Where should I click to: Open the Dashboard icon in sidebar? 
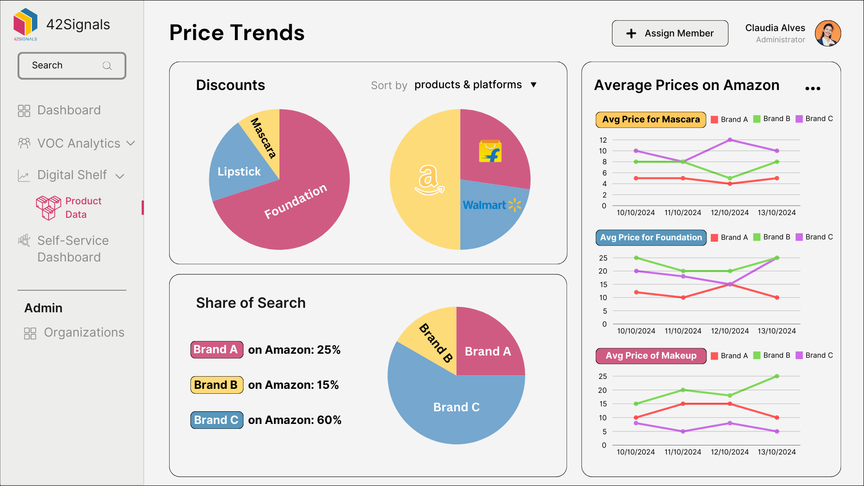(x=24, y=110)
